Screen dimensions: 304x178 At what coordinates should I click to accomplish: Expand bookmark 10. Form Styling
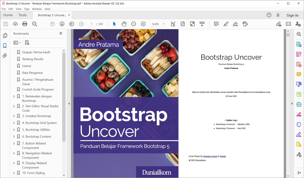point(14,173)
